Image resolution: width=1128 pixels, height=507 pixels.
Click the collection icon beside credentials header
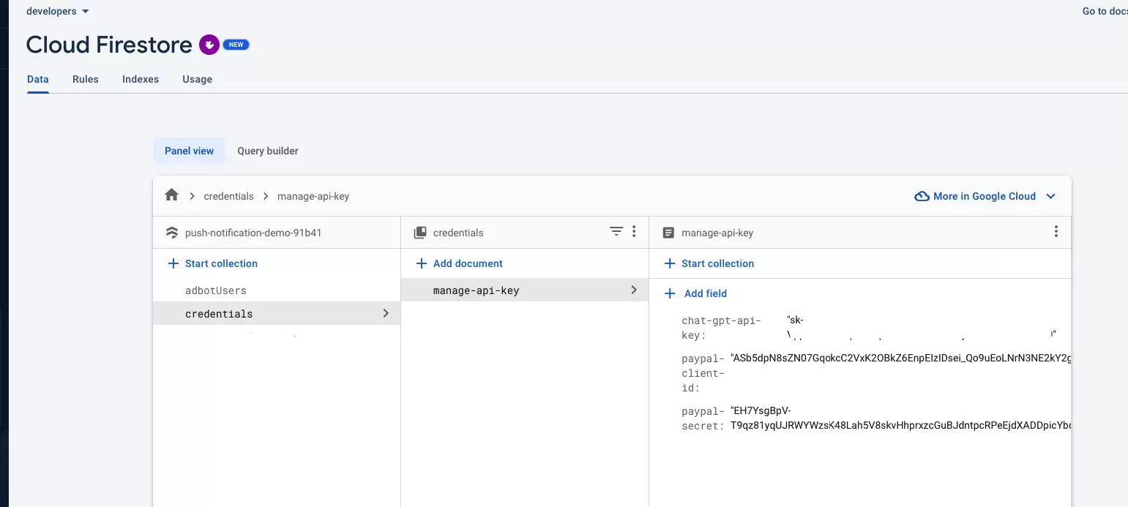[x=420, y=233]
